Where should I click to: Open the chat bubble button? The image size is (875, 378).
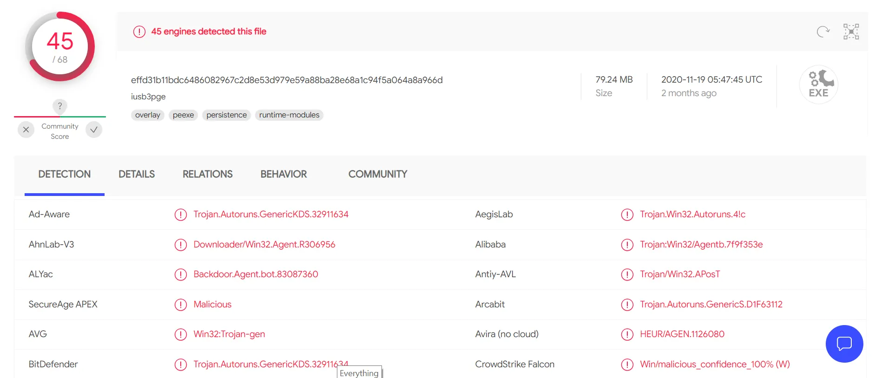click(844, 344)
